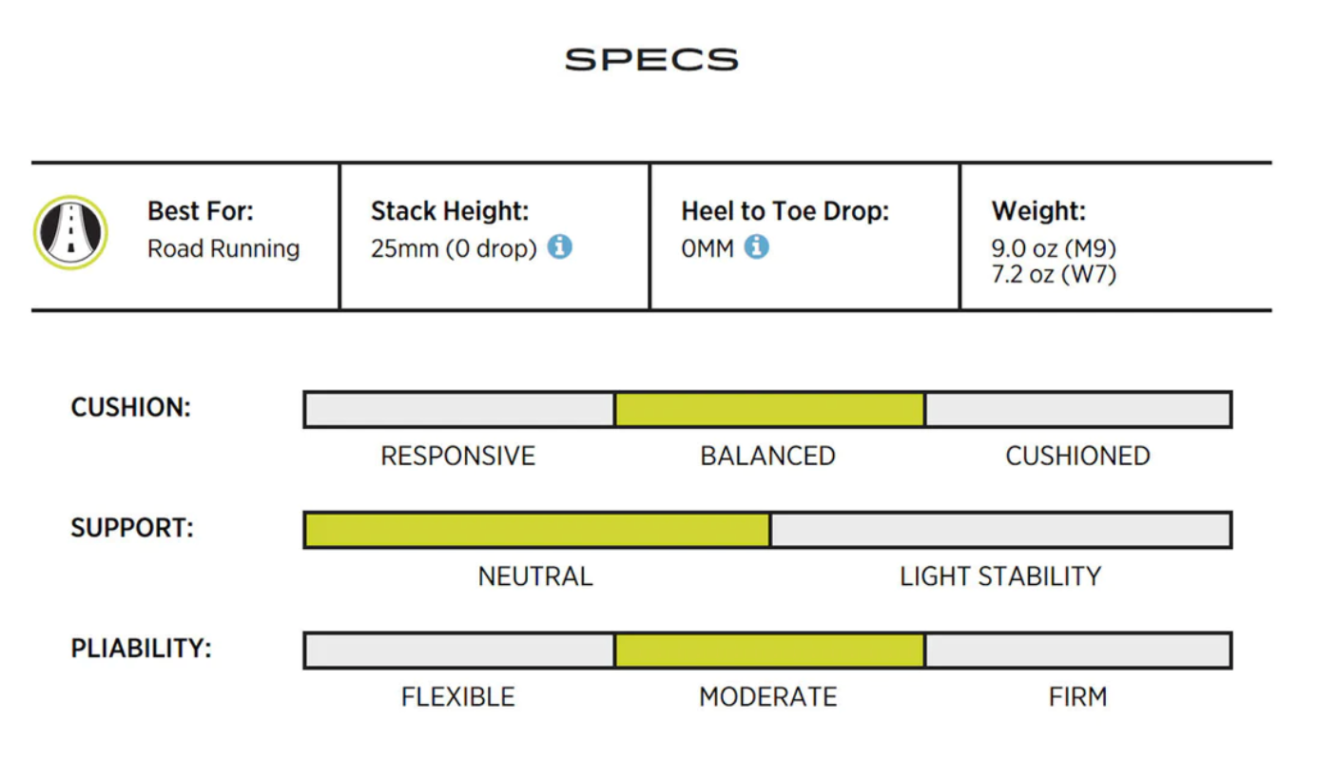Click the road running icon

coord(70,232)
